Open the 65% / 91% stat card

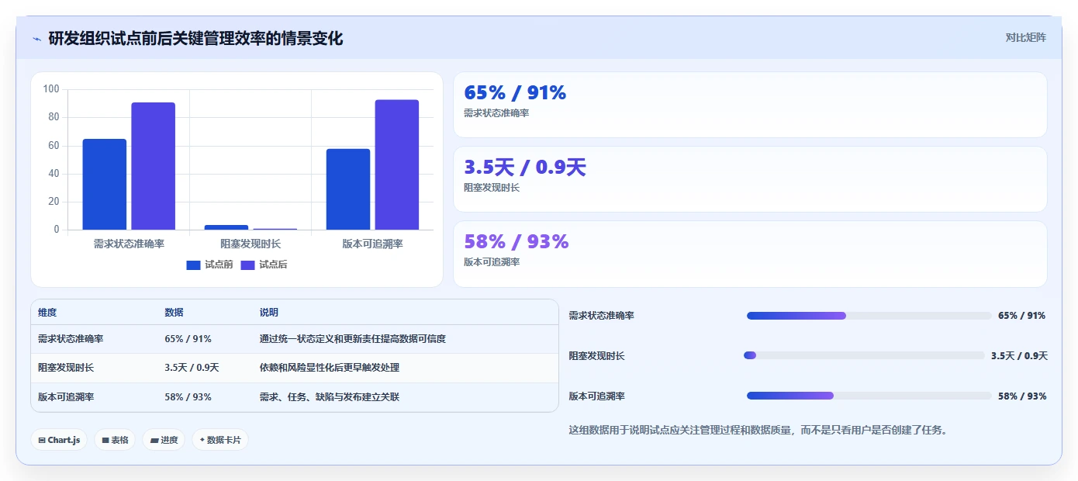click(750, 105)
